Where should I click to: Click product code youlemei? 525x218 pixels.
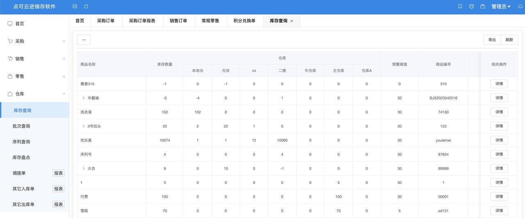(443, 140)
